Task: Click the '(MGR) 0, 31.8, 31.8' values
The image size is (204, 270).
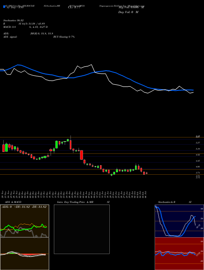Action: coord(42,34)
